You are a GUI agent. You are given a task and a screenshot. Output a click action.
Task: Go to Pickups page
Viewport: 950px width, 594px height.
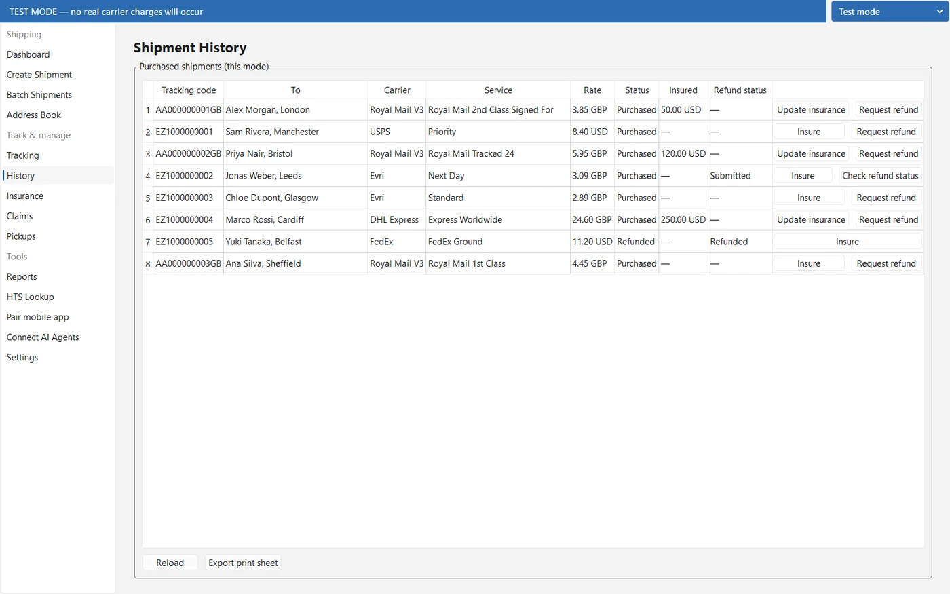(58, 236)
